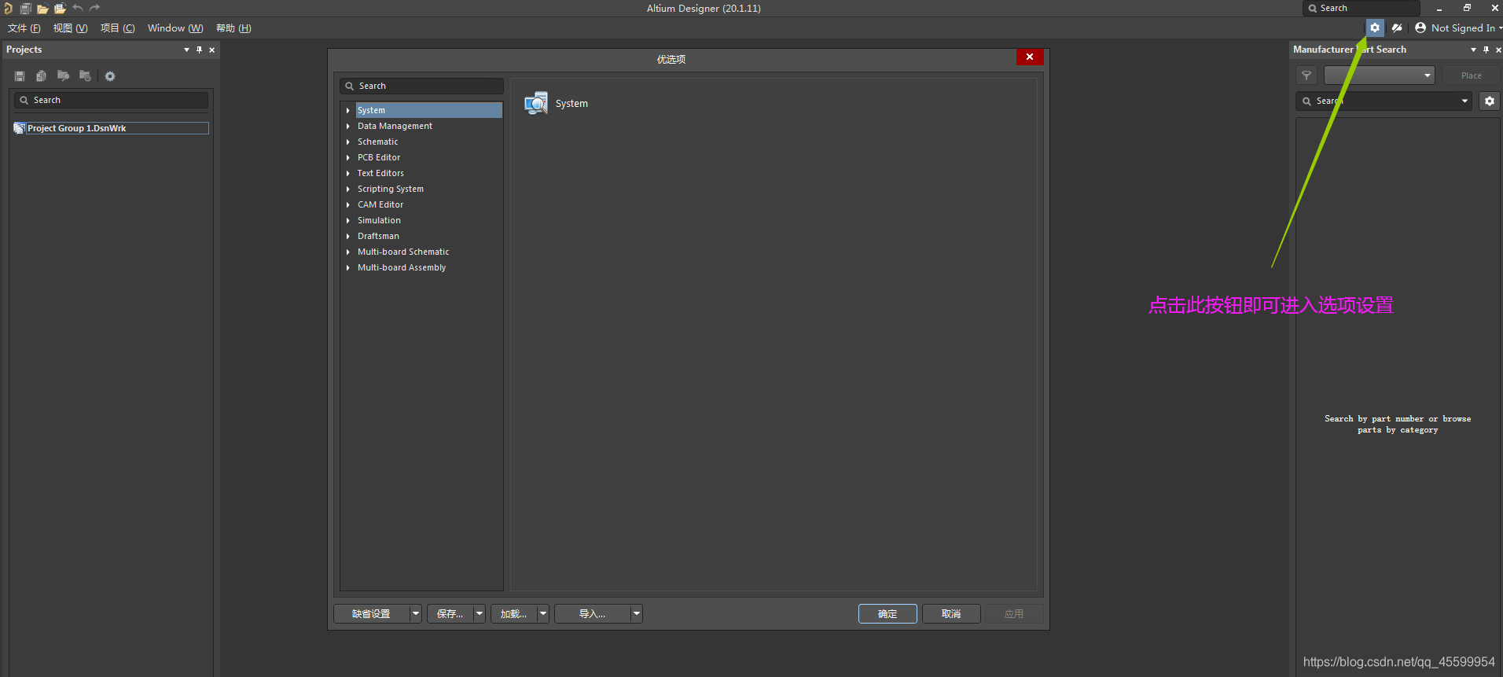The height and width of the screenshot is (677, 1503).
Task: Open Projects panel settings gear
Action: [110, 76]
